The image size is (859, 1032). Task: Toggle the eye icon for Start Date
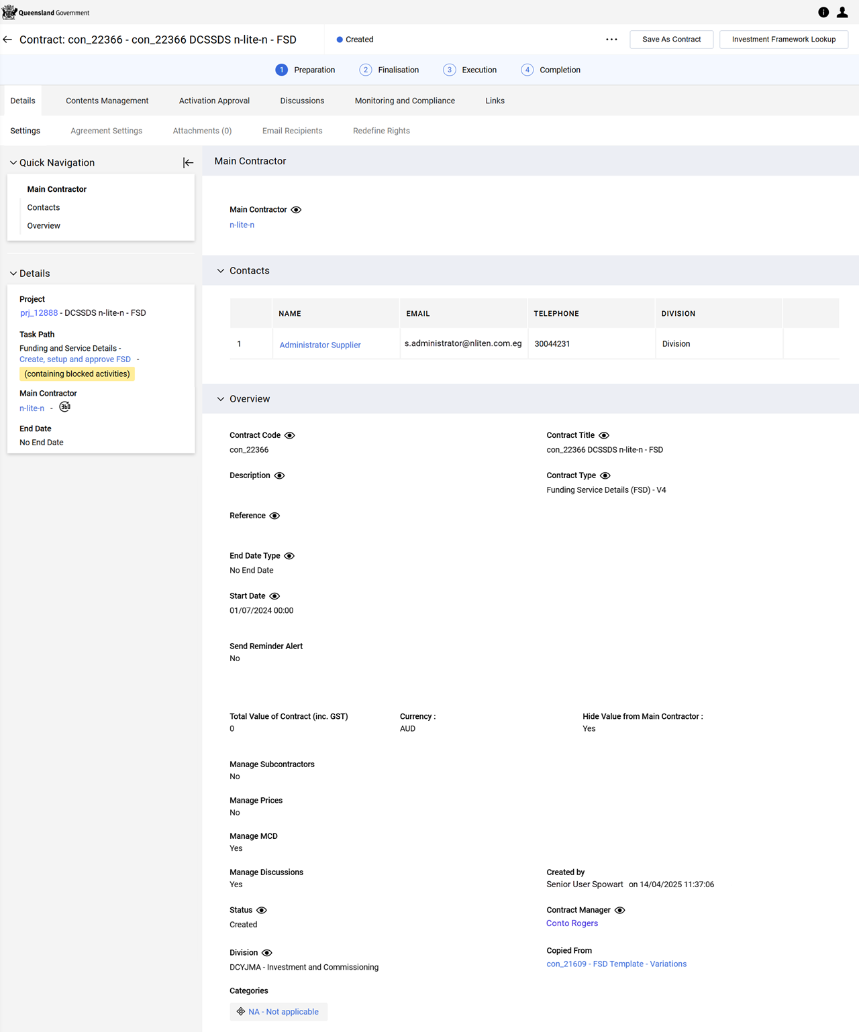click(274, 596)
